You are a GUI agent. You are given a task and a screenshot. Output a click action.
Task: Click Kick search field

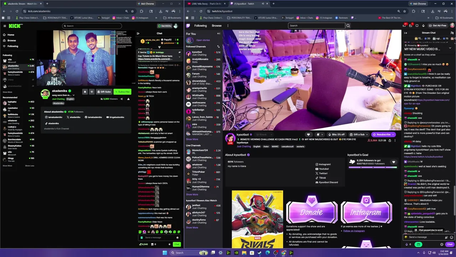[x=92, y=26]
